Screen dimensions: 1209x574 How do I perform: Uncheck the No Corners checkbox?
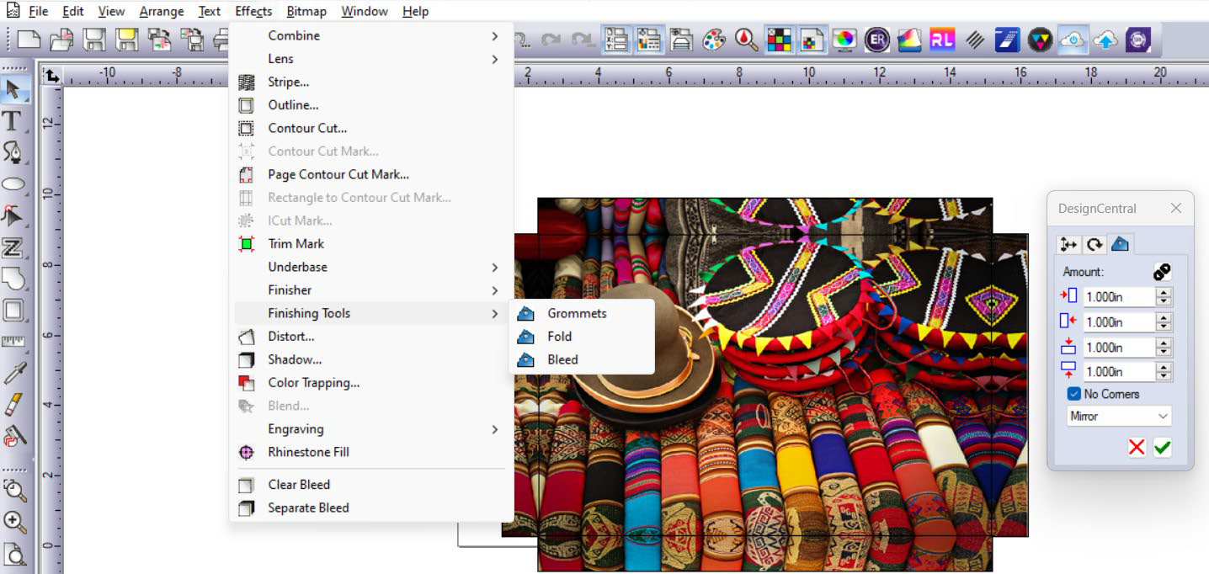point(1074,393)
